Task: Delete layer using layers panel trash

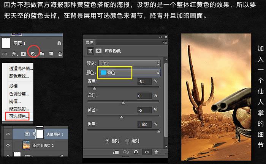Action: [60, 54]
